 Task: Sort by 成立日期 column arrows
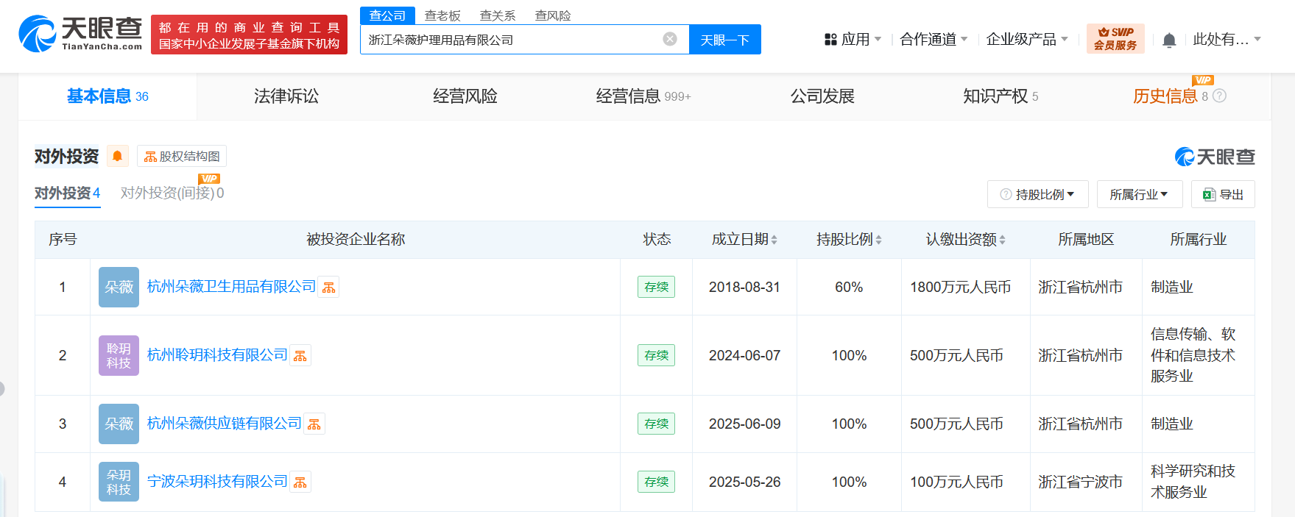(x=774, y=240)
